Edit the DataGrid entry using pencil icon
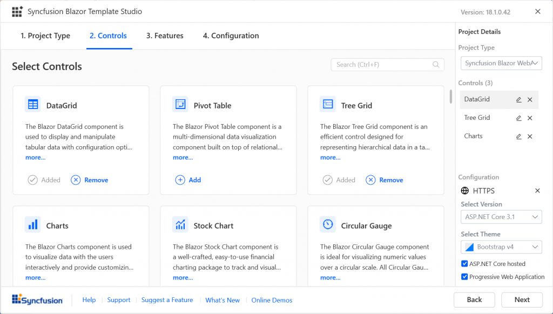The height and width of the screenshot is (314, 553). (518, 99)
